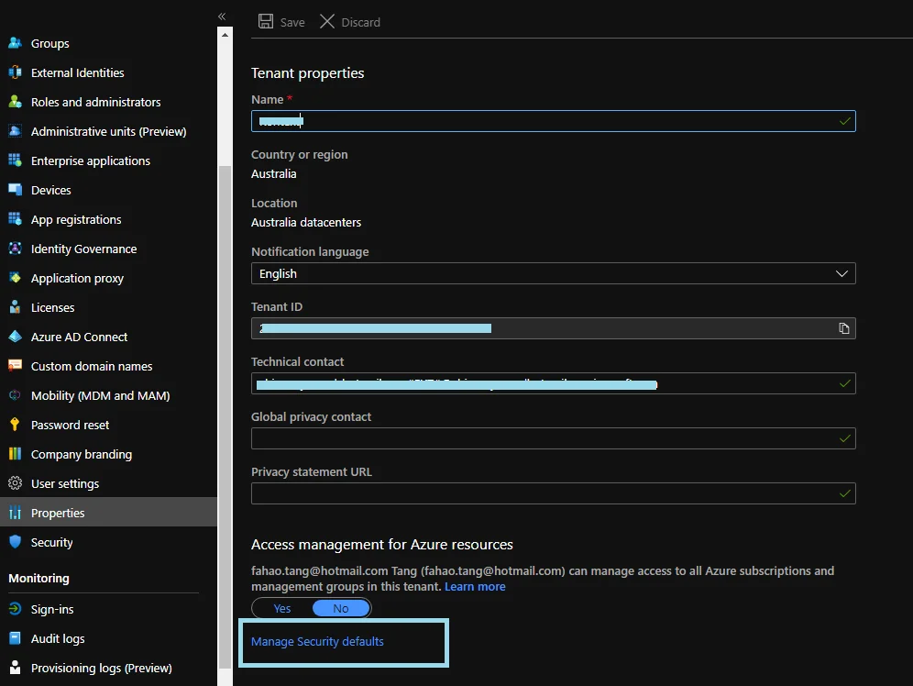Open Audit logs in Monitoring section

pyautogui.click(x=58, y=638)
